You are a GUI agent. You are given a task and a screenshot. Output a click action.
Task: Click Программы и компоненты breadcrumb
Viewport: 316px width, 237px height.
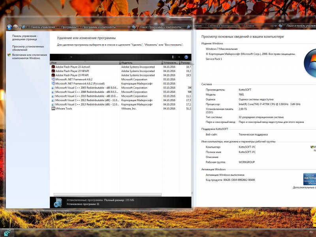tap(99, 27)
